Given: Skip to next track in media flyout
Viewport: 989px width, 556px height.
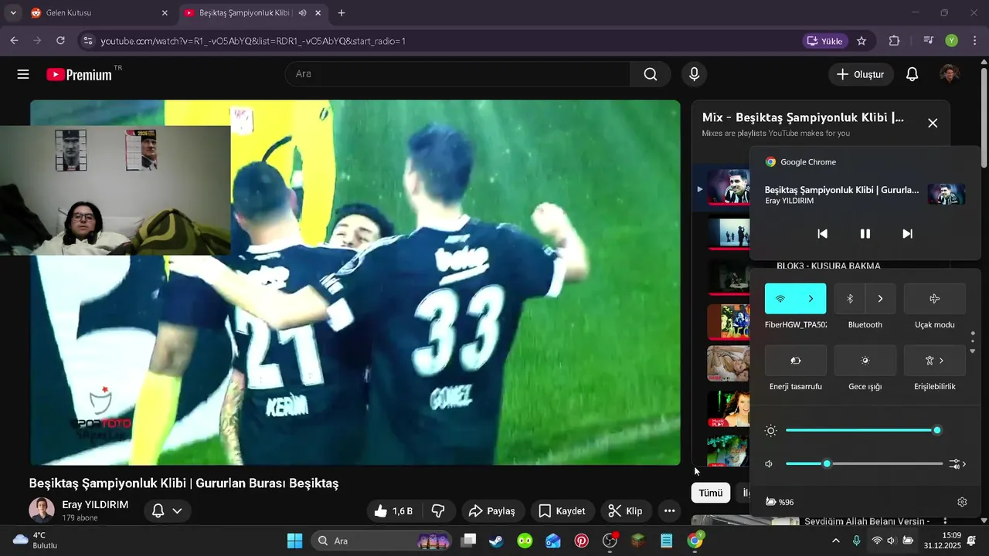Looking at the screenshot, I should (908, 233).
